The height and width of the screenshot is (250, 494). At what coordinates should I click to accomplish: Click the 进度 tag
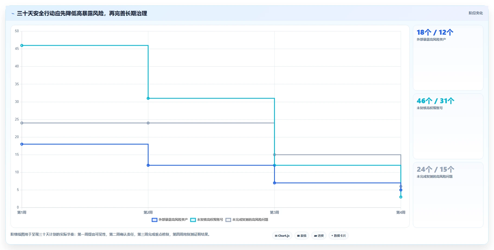tap(319, 236)
